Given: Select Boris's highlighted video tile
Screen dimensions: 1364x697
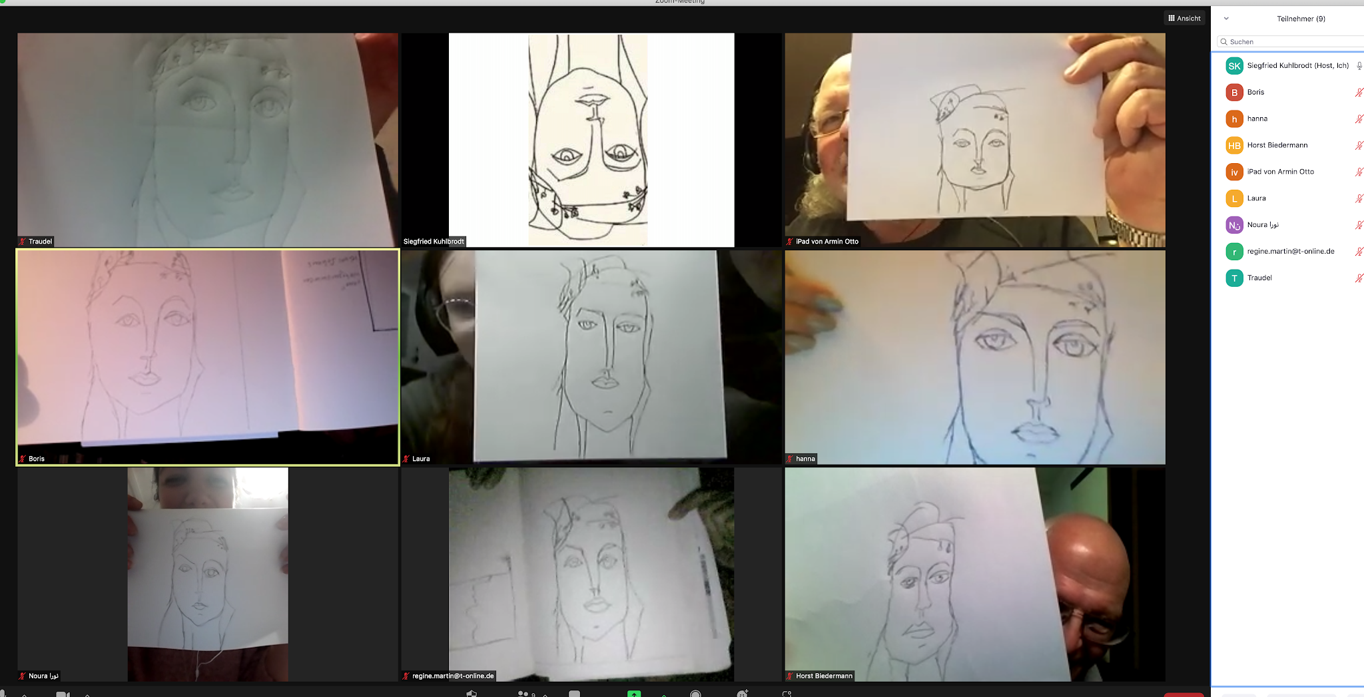Looking at the screenshot, I should pos(208,357).
